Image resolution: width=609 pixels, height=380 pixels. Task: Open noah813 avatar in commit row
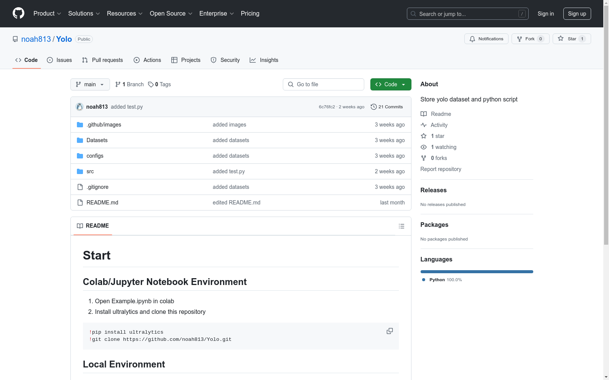pos(80,107)
